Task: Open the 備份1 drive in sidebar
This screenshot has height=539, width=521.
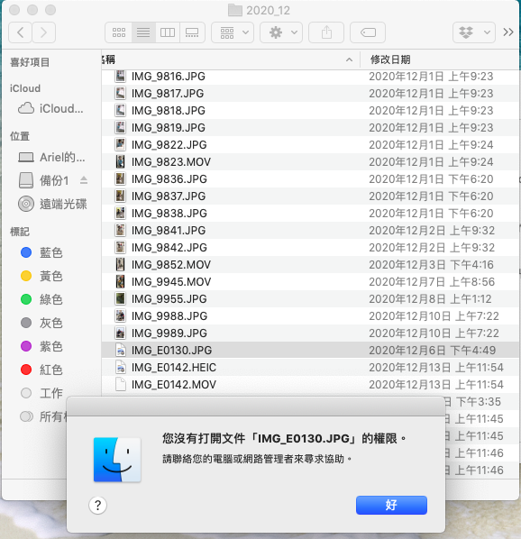Action: 43,180
